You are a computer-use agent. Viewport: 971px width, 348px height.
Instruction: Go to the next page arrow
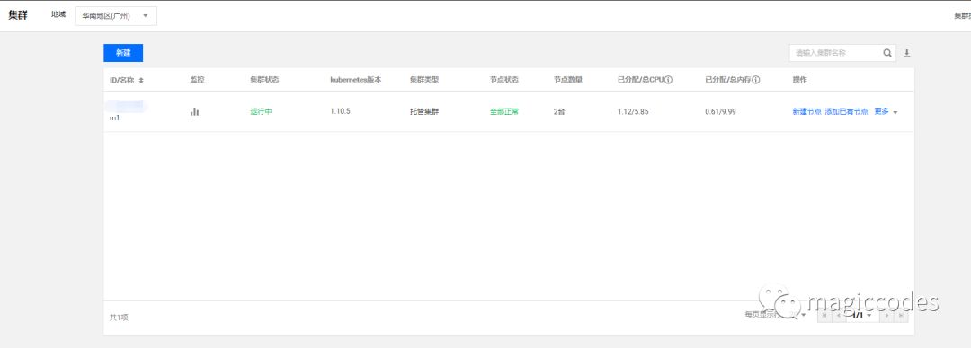[x=886, y=315]
